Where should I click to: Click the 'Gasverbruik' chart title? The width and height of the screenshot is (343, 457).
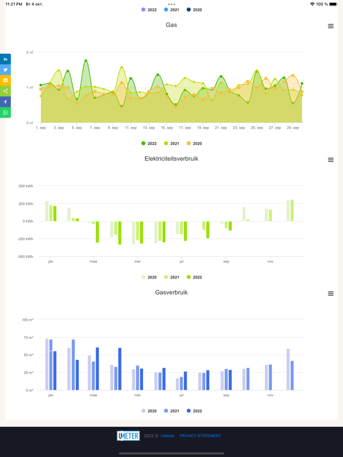coord(171,292)
